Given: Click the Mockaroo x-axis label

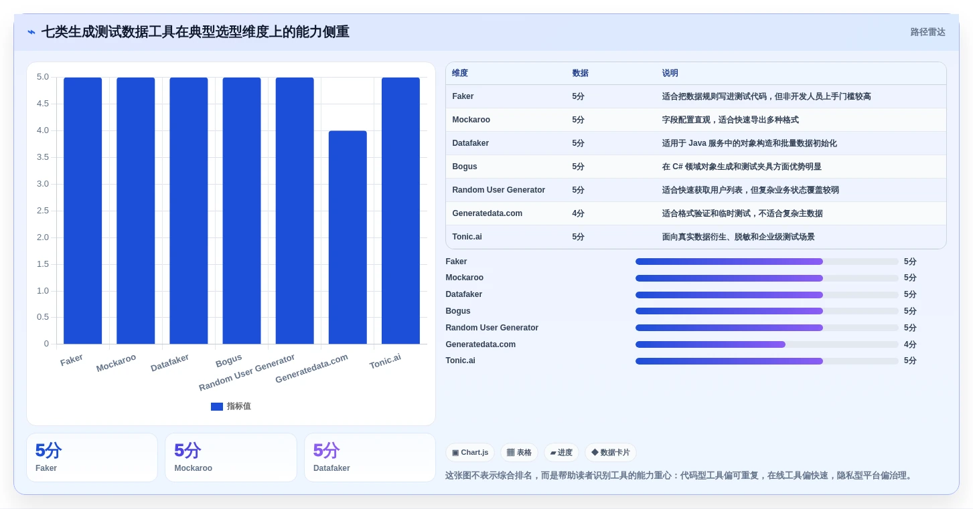Looking at the screenshot, I should pyautogui.click(x=116, y=363).
